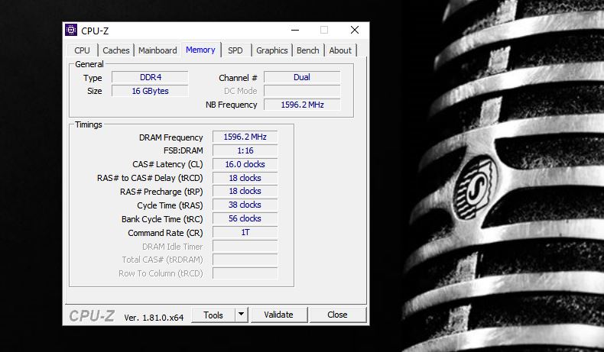Click the tRC value 56 clocks
604x352 pixels.
pos(245,218)
